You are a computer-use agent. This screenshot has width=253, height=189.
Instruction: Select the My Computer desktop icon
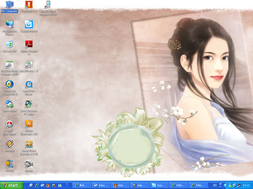[9, 7]
